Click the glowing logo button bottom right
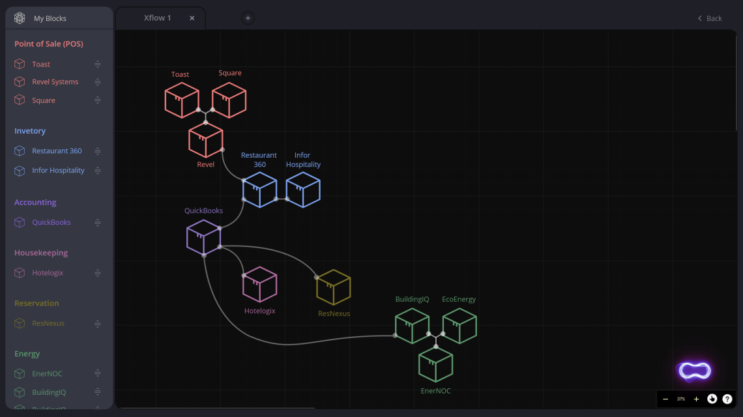 [693, 371]
